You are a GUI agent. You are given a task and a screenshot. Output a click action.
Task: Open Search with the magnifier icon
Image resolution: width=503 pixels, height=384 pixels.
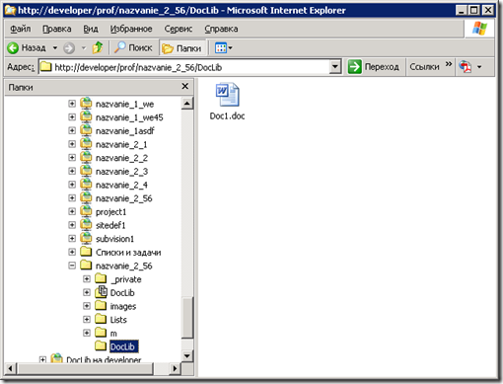(119, 47)
